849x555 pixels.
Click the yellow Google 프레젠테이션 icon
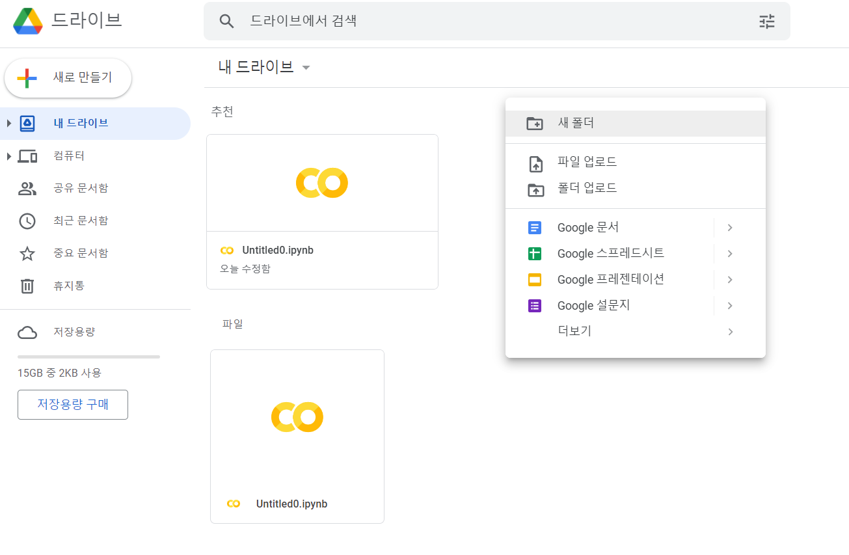[535, 280]
